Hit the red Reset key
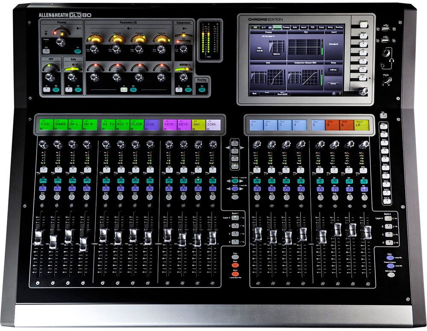Image resolution: width=427 pixels, height=331 pixels. 235,274
